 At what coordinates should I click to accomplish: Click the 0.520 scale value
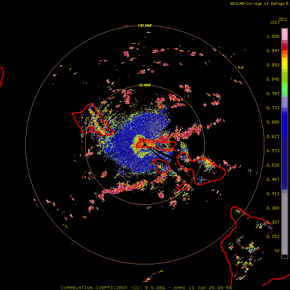pos(273,165)
